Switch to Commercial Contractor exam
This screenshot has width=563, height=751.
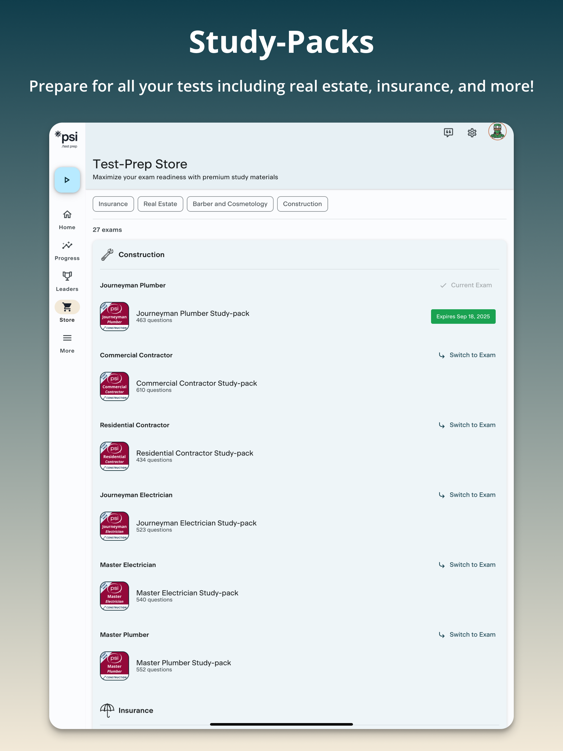[467, 355]
